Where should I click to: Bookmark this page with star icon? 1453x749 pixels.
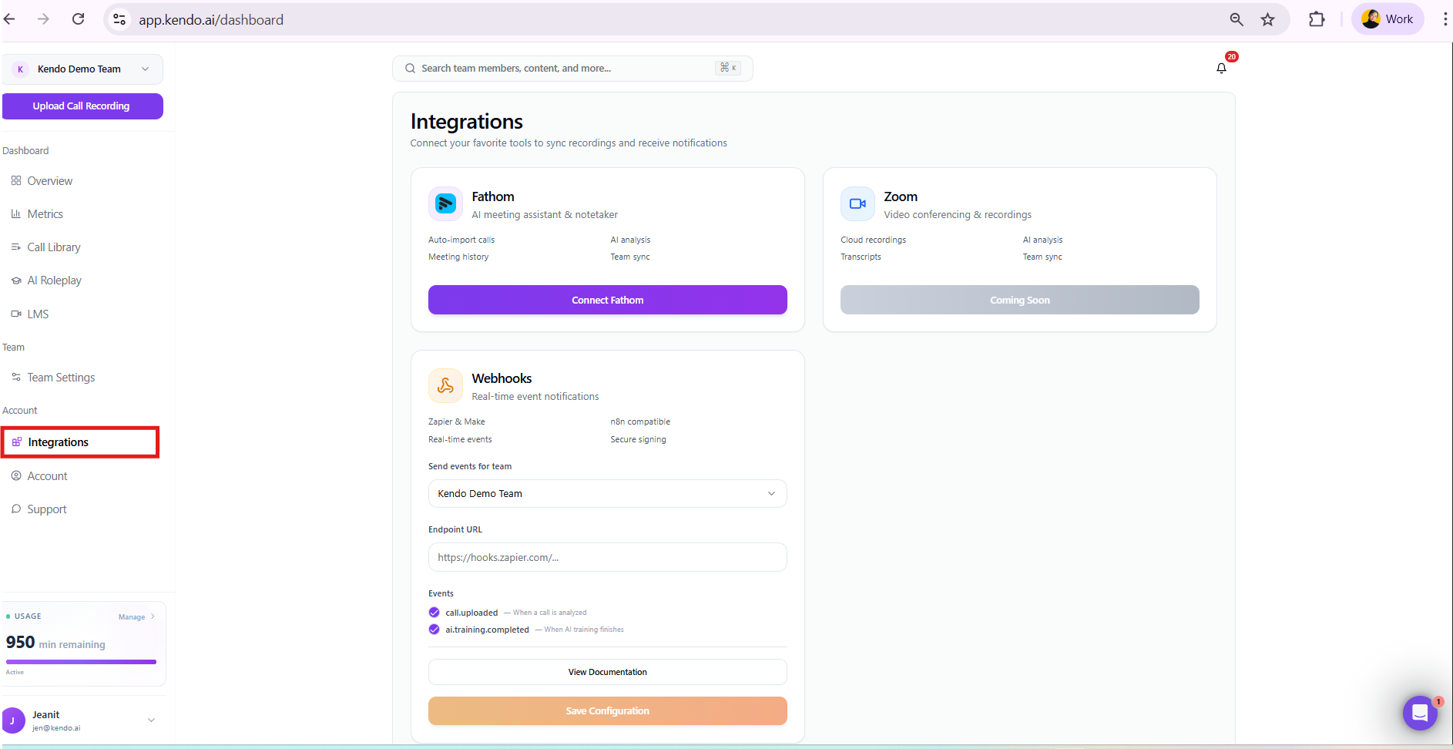click(x=1267, y=20)
